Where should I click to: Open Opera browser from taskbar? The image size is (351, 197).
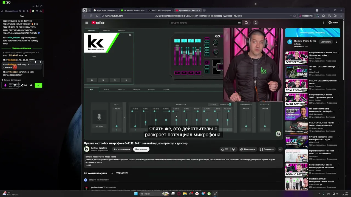[179, 194]
